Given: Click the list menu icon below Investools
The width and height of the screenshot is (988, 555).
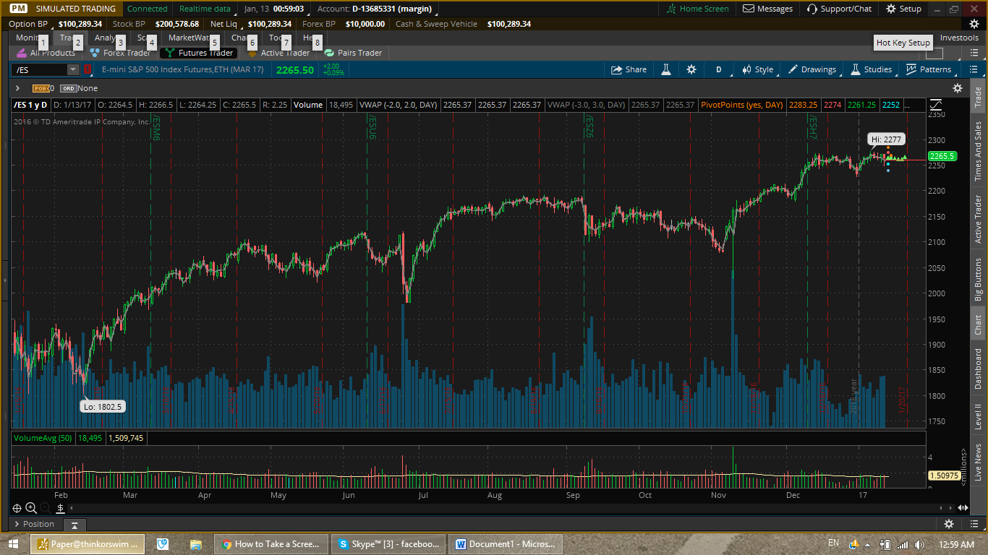Looking at the screenshot, I should coord(974,53).
